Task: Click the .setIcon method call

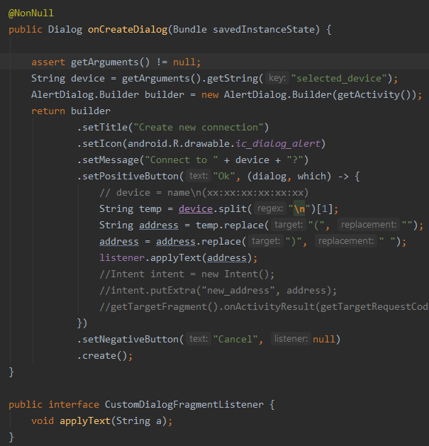Action: click(x=99, y=143)
